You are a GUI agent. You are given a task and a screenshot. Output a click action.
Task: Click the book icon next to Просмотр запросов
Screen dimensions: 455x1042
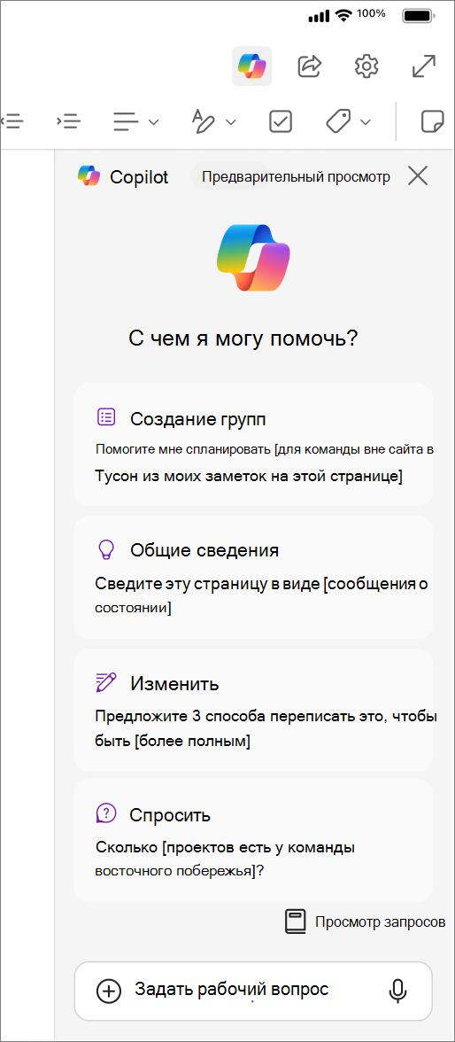coord(296,921)
